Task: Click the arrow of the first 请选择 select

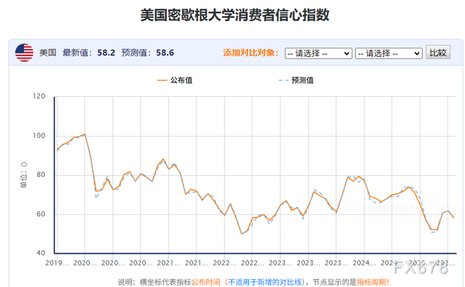Action: [x=346, y=54]
